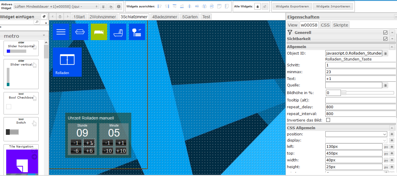Toggle the Generell section checkbox
Screen dimensions: 397x177
385,33
